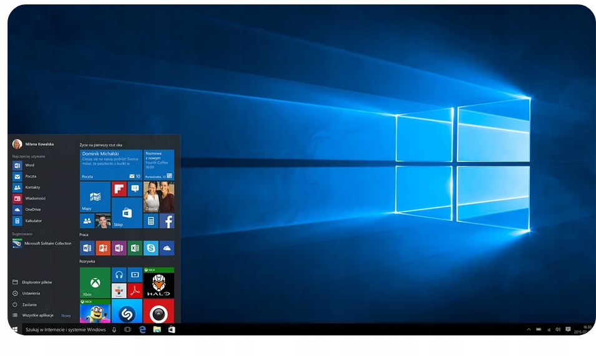Open OneDrive in the most used list
This screenshot has width=596, height=356.
pyautogui.click(x=27, y=209)
